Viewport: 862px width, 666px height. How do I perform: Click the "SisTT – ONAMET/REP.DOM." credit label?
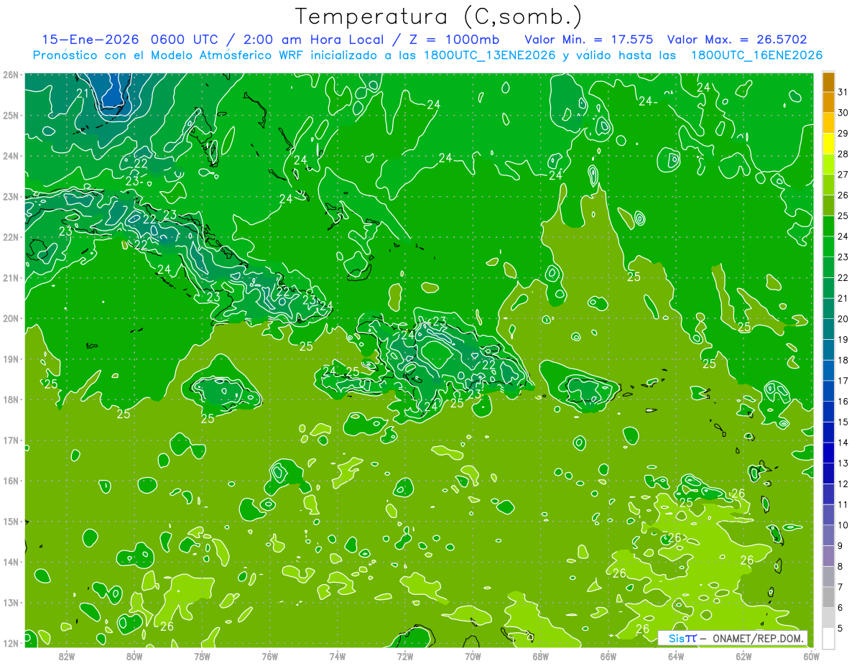733,638
